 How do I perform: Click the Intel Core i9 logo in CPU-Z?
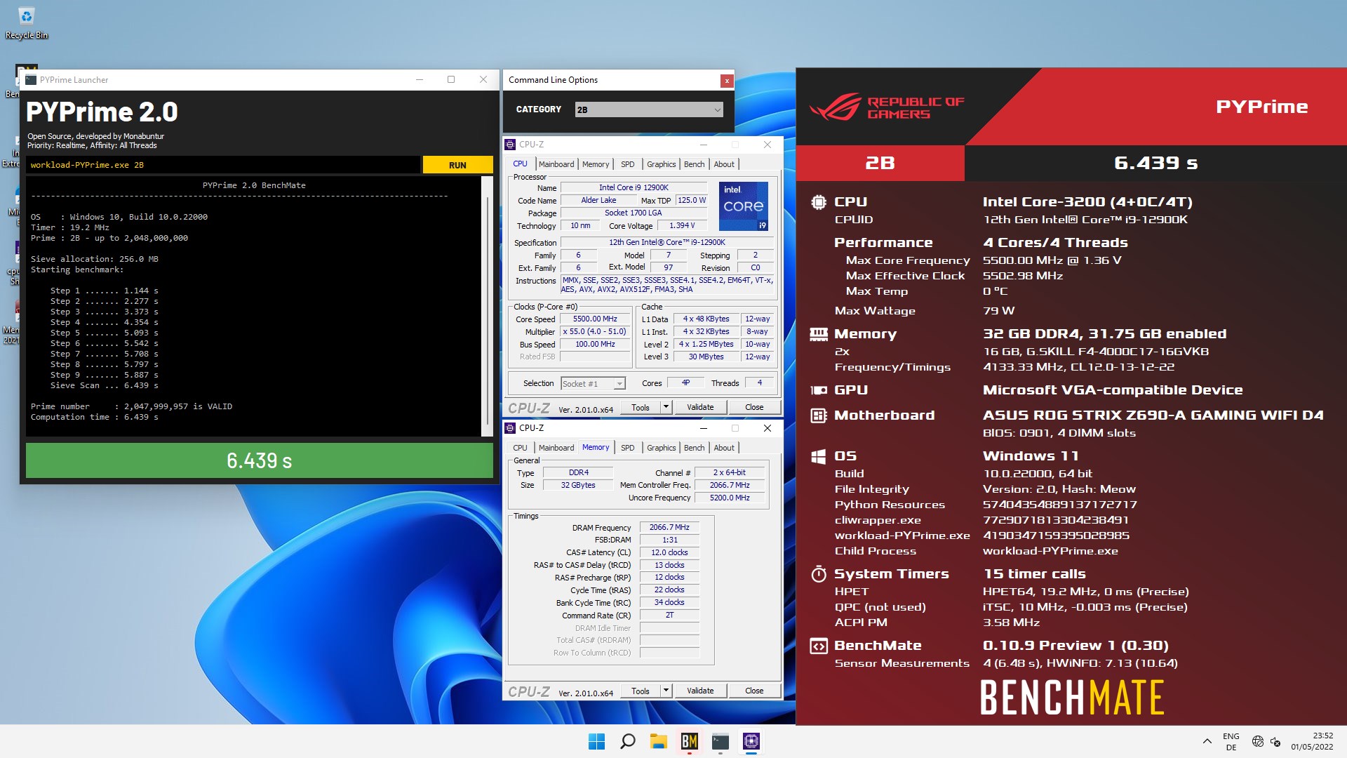743,206
